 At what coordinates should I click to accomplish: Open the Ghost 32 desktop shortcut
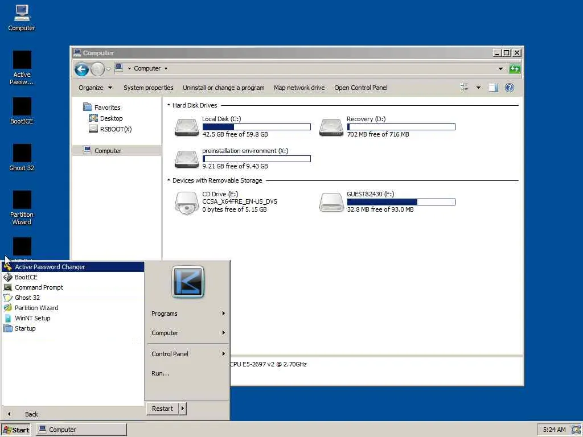coord(22,158)
